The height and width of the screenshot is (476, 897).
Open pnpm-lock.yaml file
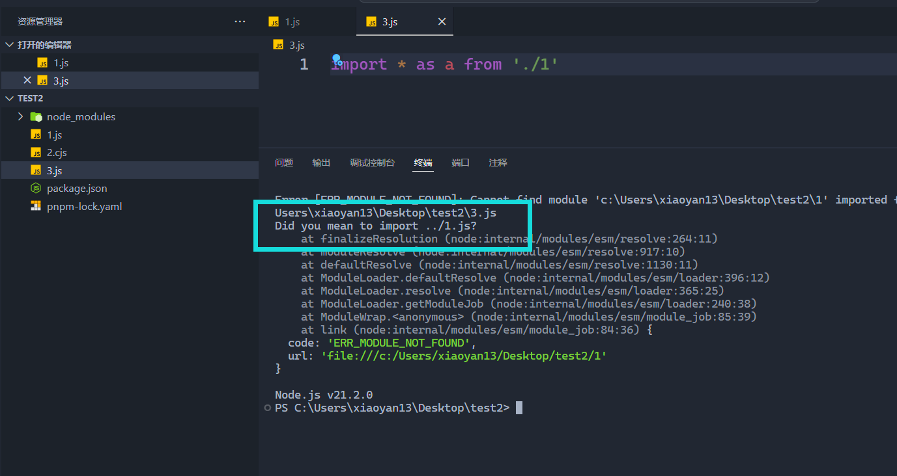(84, 206)
